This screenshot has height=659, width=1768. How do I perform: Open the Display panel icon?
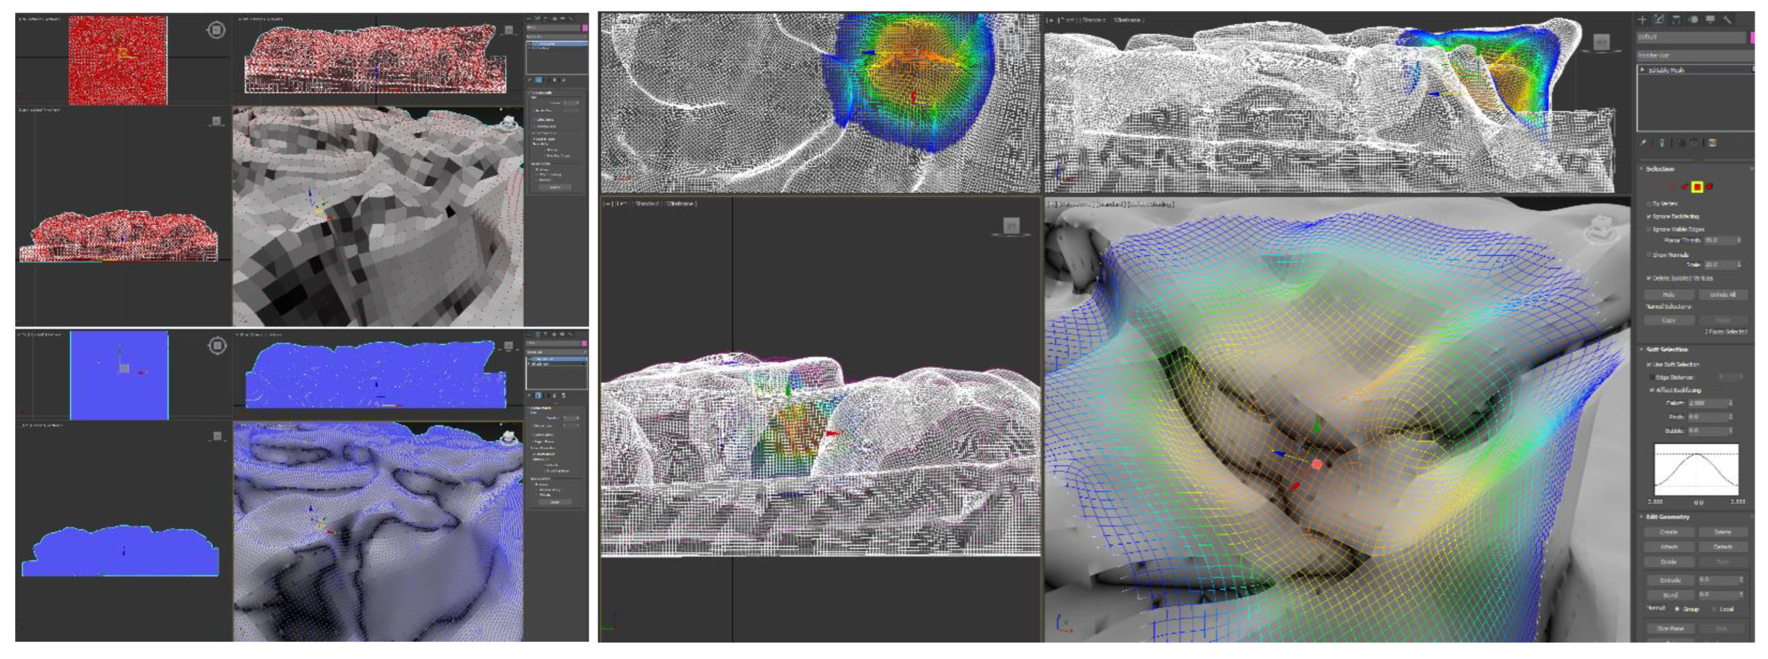(1709, 20)
